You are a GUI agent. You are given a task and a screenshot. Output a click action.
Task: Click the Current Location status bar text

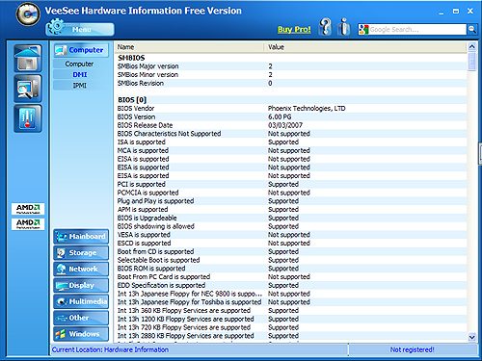pyautogui.click(x=110, y=349)
